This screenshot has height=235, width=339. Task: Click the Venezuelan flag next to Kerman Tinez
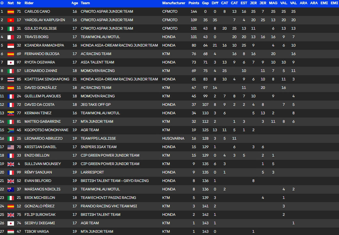[10, 113]
